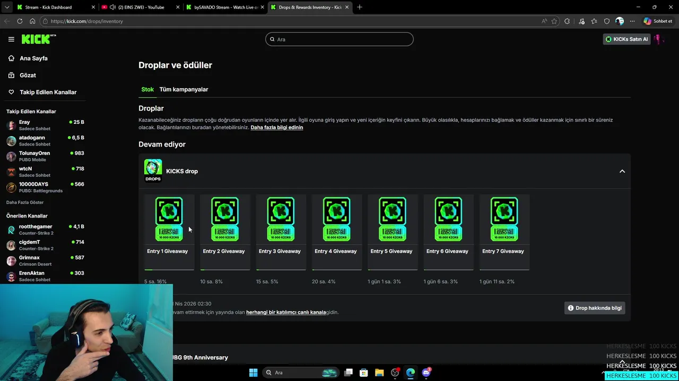
Task: Focus the Ara search field on Kick
Action: point(339,39)
